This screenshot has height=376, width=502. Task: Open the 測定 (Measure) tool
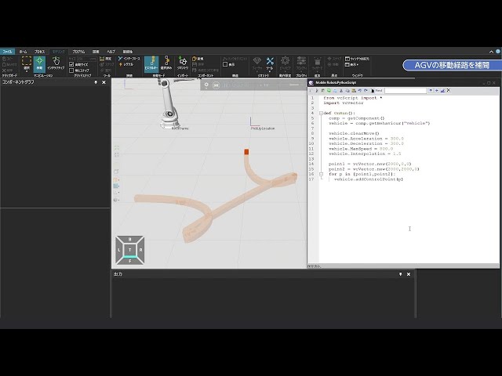click(x=106, y=59)
